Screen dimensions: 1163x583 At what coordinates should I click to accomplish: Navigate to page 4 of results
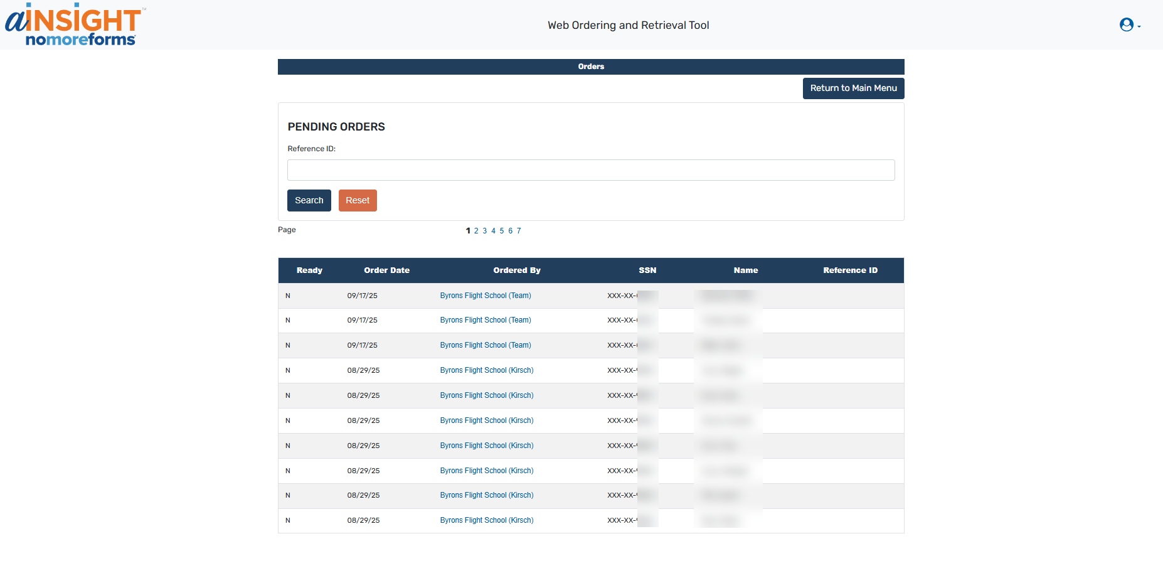point(493,231)
